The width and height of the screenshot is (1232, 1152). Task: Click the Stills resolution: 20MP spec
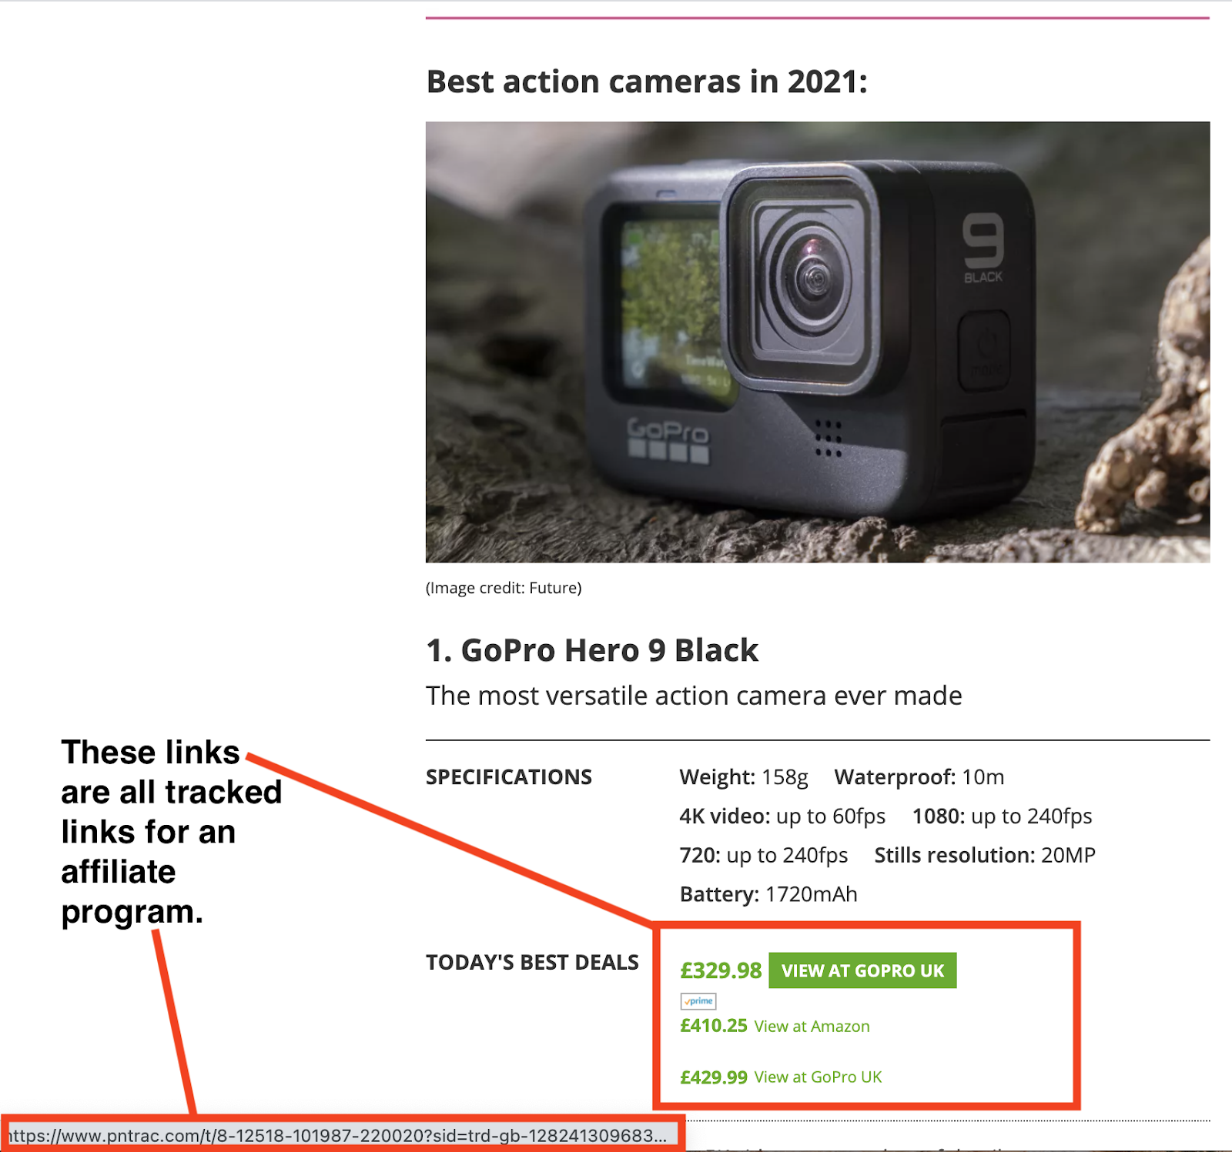[985, 856]
